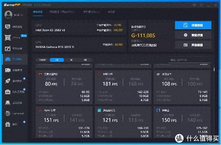
Task: Select the 1080P resolution pill
Action: click(x=43, y=60)
